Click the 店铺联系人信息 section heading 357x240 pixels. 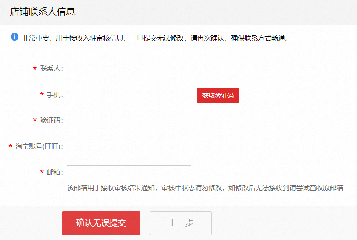pyautogui.click(x=42, y=12)
